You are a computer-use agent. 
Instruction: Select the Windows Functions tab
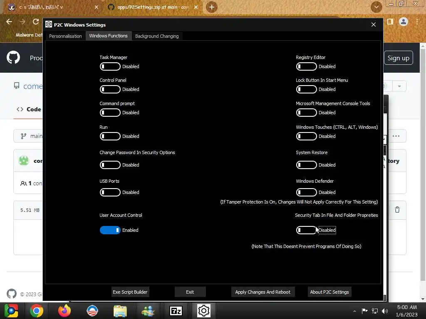coord(109,36)
